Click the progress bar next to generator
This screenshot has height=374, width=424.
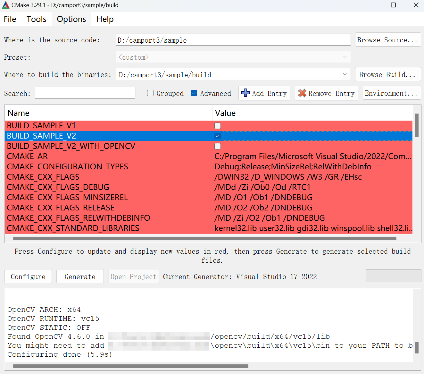coord(393,276)
